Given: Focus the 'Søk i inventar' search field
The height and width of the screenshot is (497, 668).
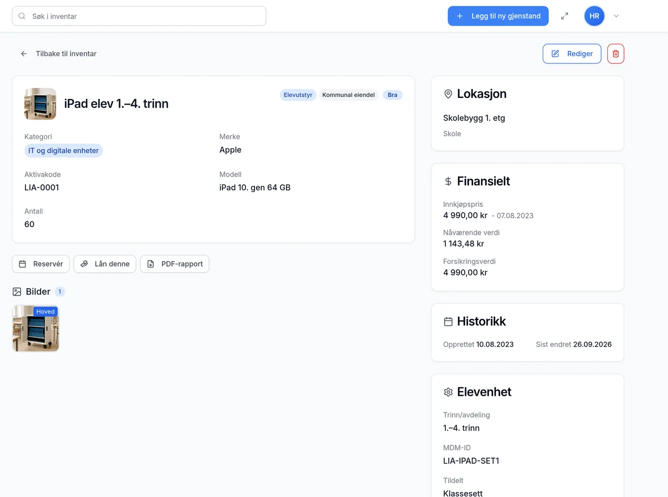Looking at the screenshot, I should click(139, 16).
